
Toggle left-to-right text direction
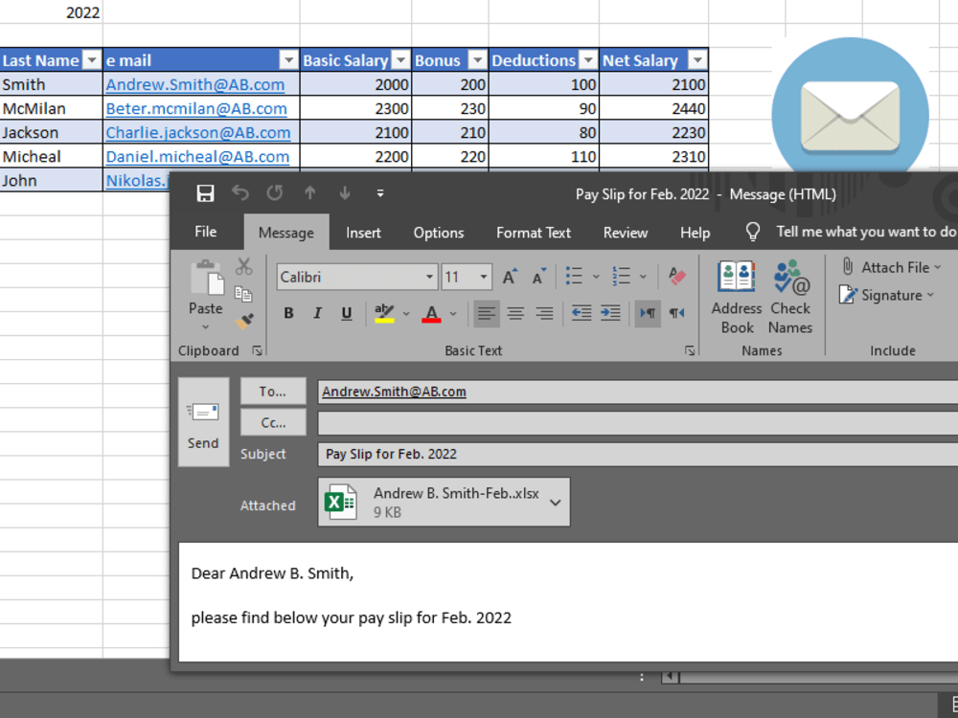tap(648, 313)
